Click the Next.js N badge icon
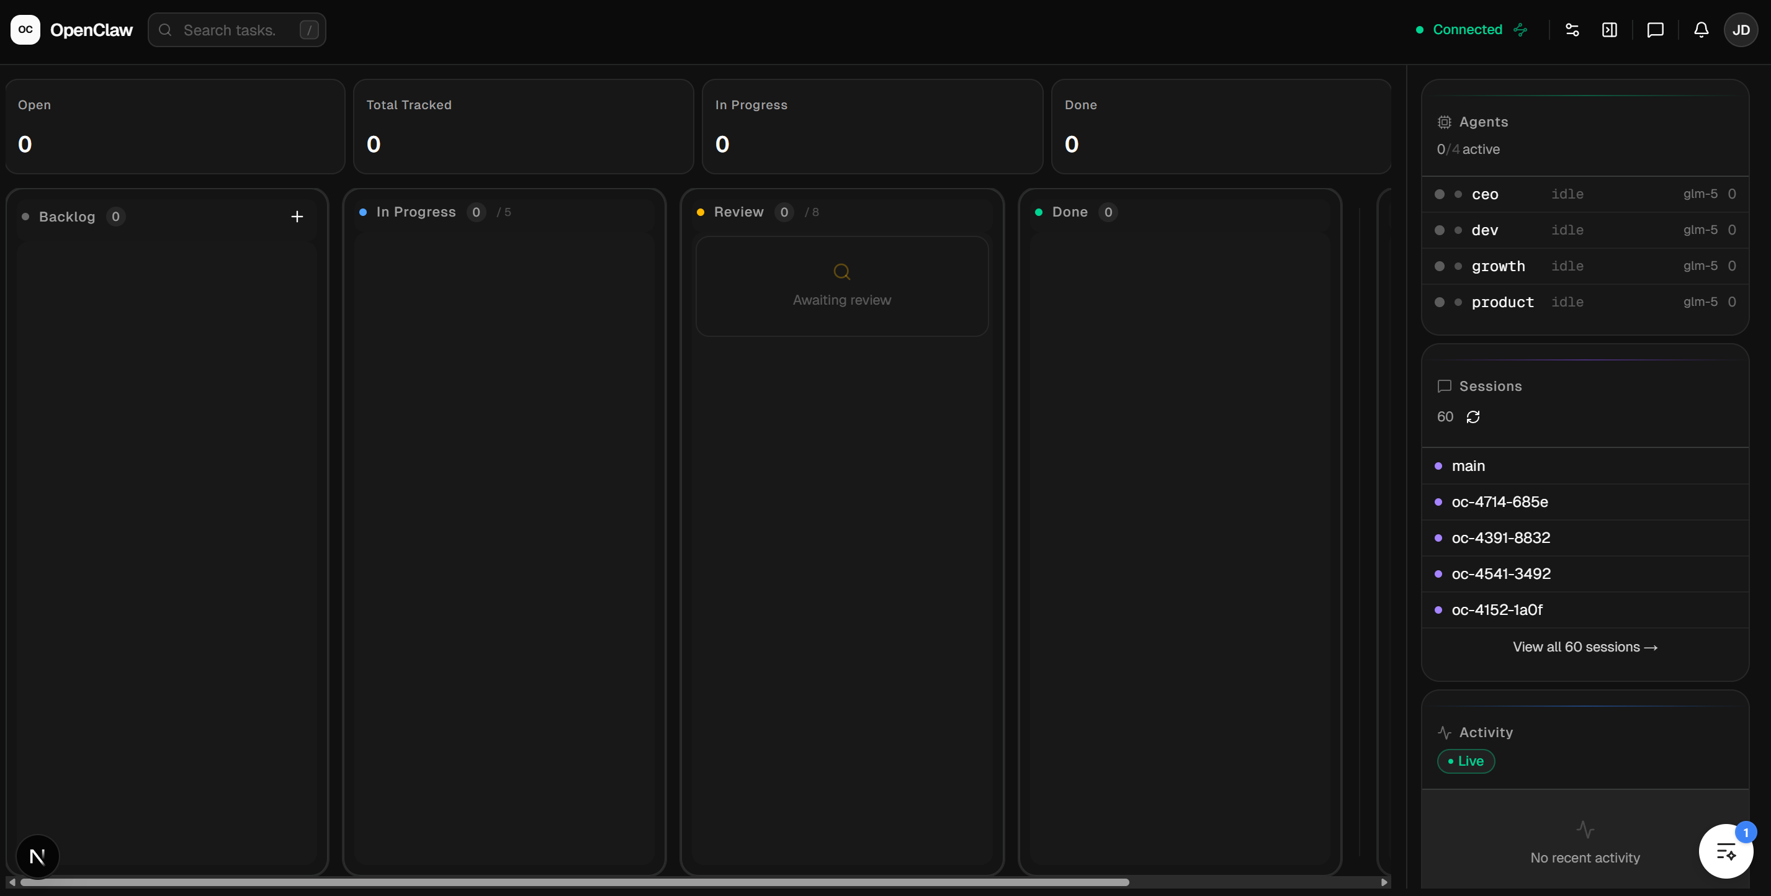This screenshot has width=1771, height=896. tap(37, 856)
